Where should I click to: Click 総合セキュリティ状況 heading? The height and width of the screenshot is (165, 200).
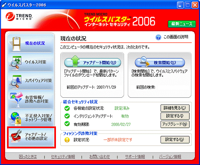(80, 102)
